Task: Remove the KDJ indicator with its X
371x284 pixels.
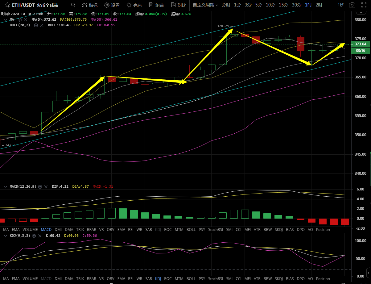Action: pyautogui.click(x=39, y=236)
